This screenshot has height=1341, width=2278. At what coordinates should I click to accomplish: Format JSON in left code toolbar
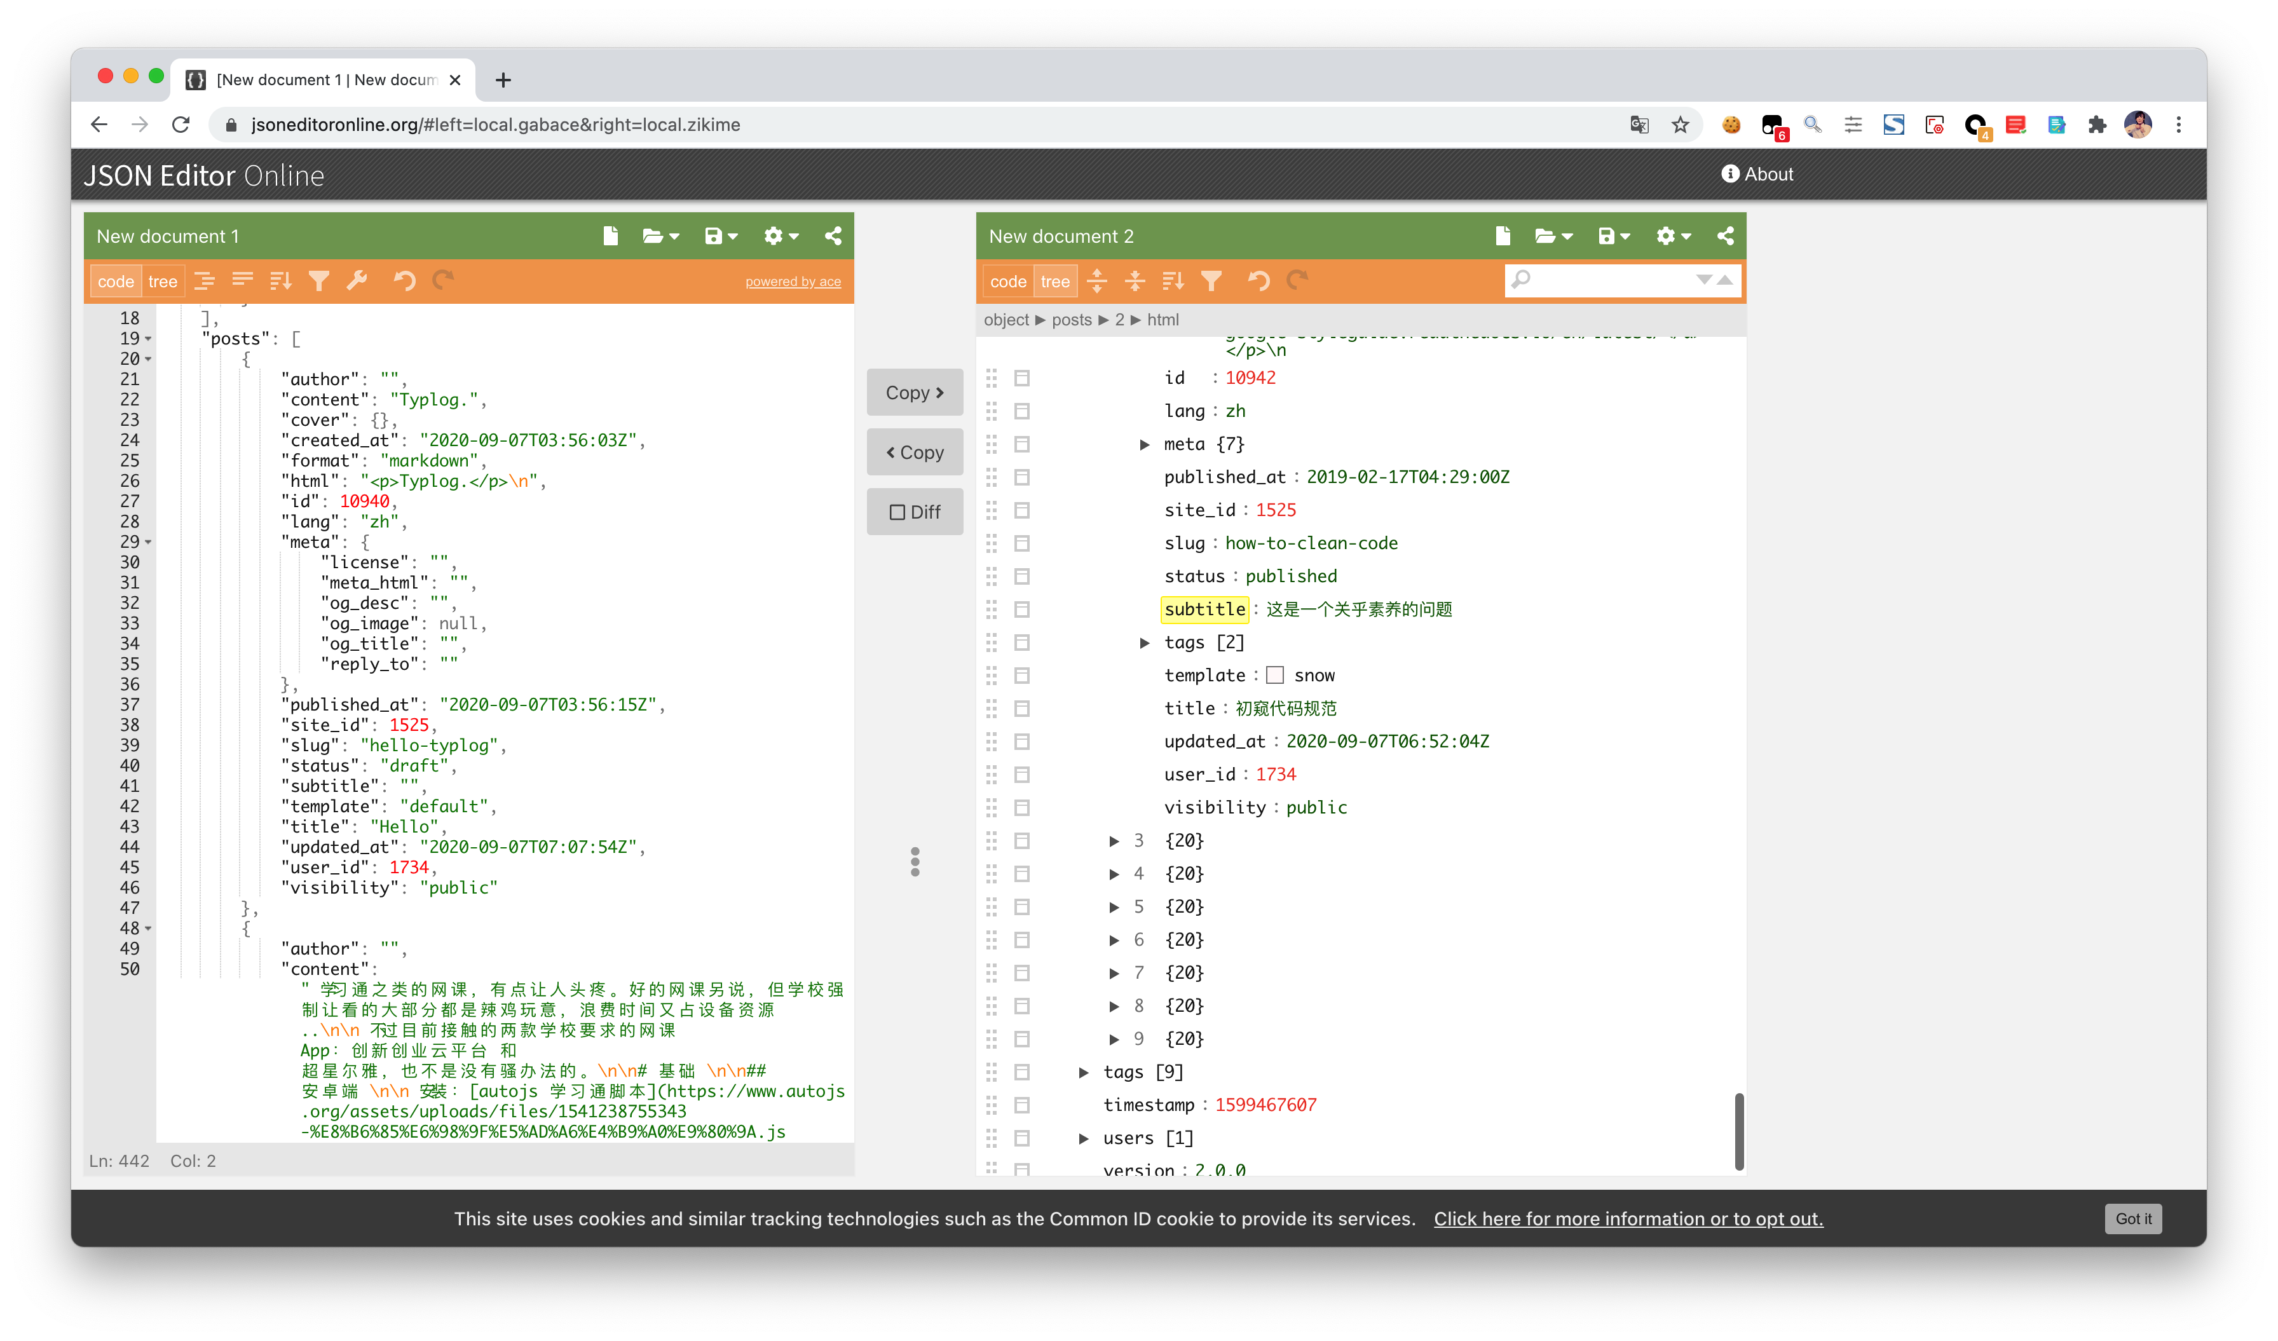204,281
